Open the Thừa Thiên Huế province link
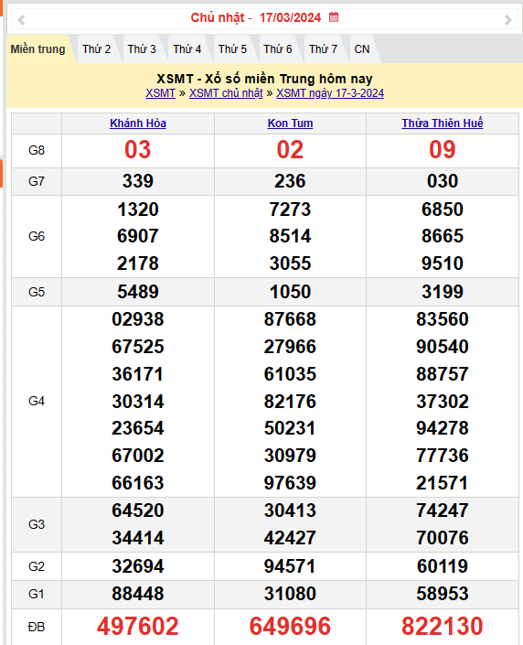 tap(442, 124)
